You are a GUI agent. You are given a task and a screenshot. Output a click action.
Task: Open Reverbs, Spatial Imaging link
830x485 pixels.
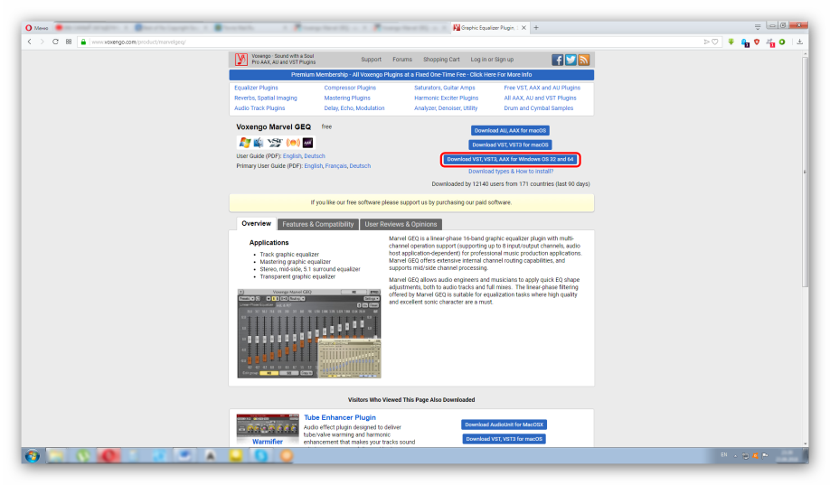coord(266,98)
